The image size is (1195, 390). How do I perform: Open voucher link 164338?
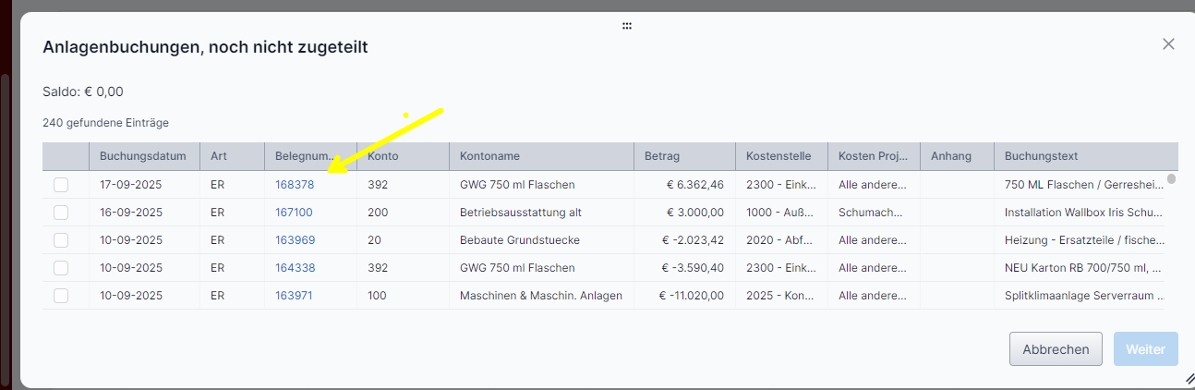pyautogui.click(x=295, y=268)
